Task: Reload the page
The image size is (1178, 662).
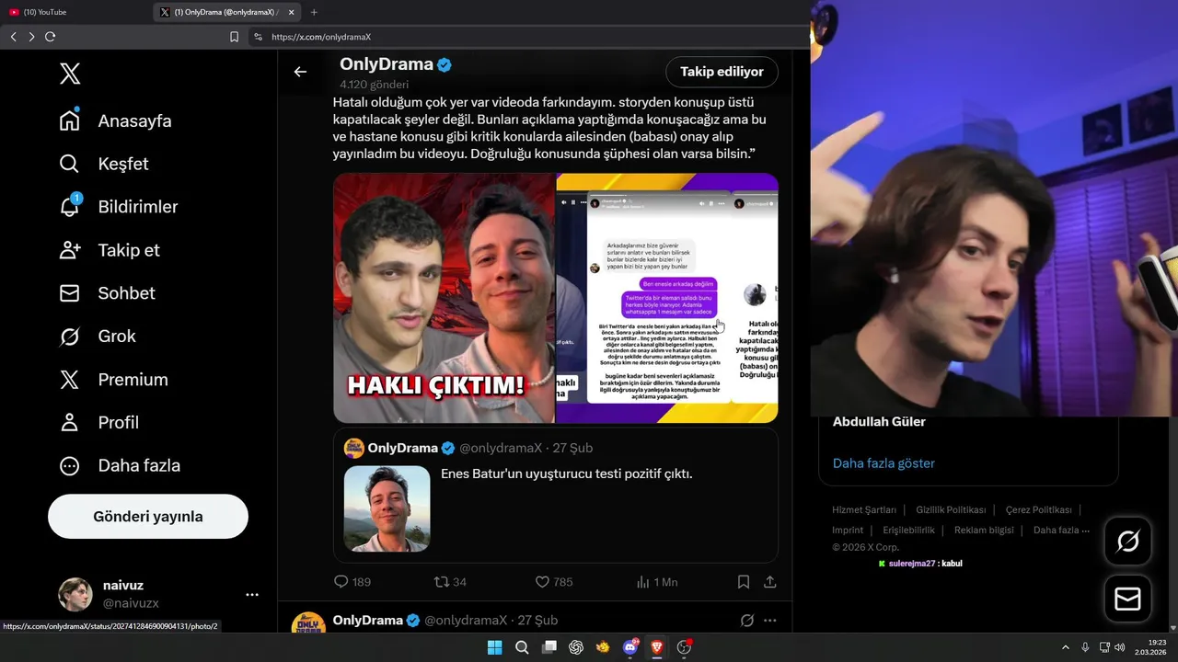Action: 51,37
